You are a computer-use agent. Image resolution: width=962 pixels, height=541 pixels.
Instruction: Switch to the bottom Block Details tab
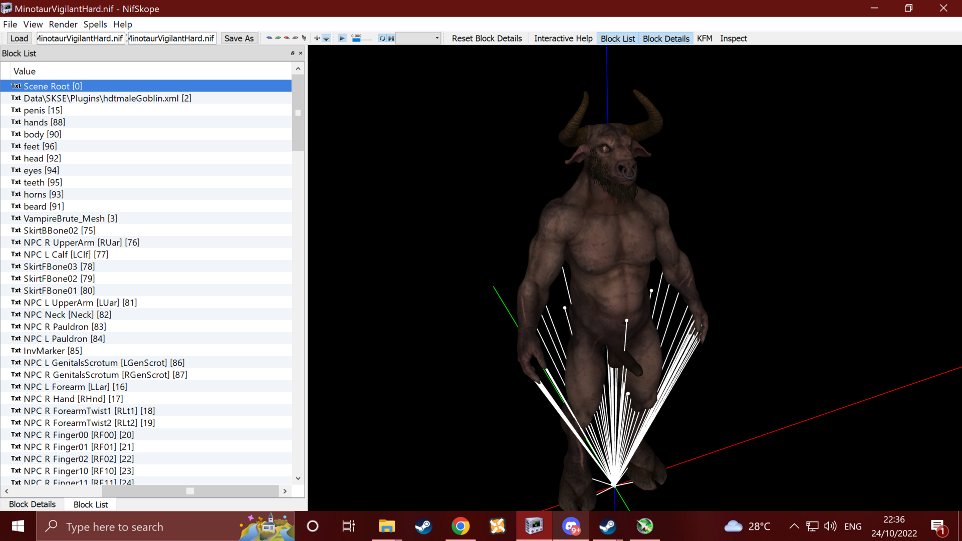(x=32, y=504)
